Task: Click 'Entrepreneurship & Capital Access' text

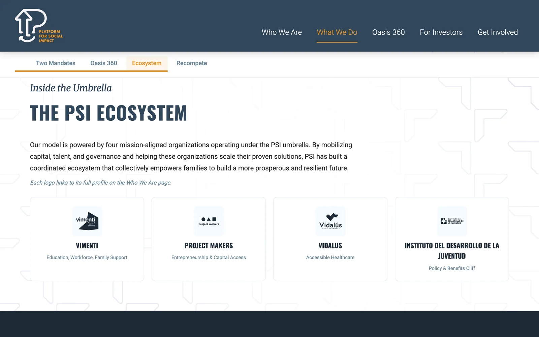Action: [209, 257]
